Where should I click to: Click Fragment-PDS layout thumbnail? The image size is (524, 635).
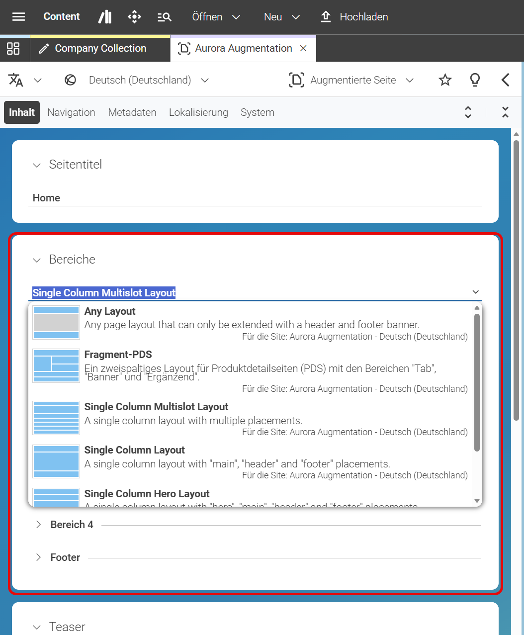point(56,365)
